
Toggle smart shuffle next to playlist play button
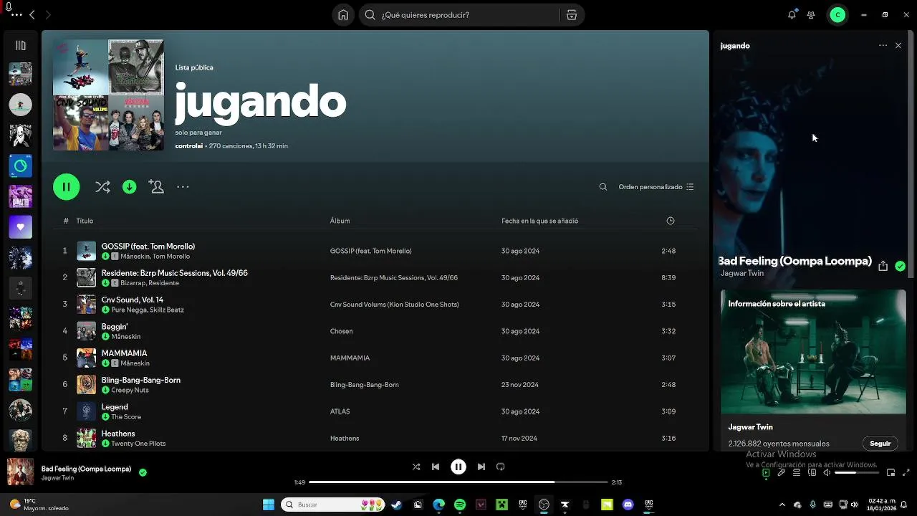(x=102, y=186)
